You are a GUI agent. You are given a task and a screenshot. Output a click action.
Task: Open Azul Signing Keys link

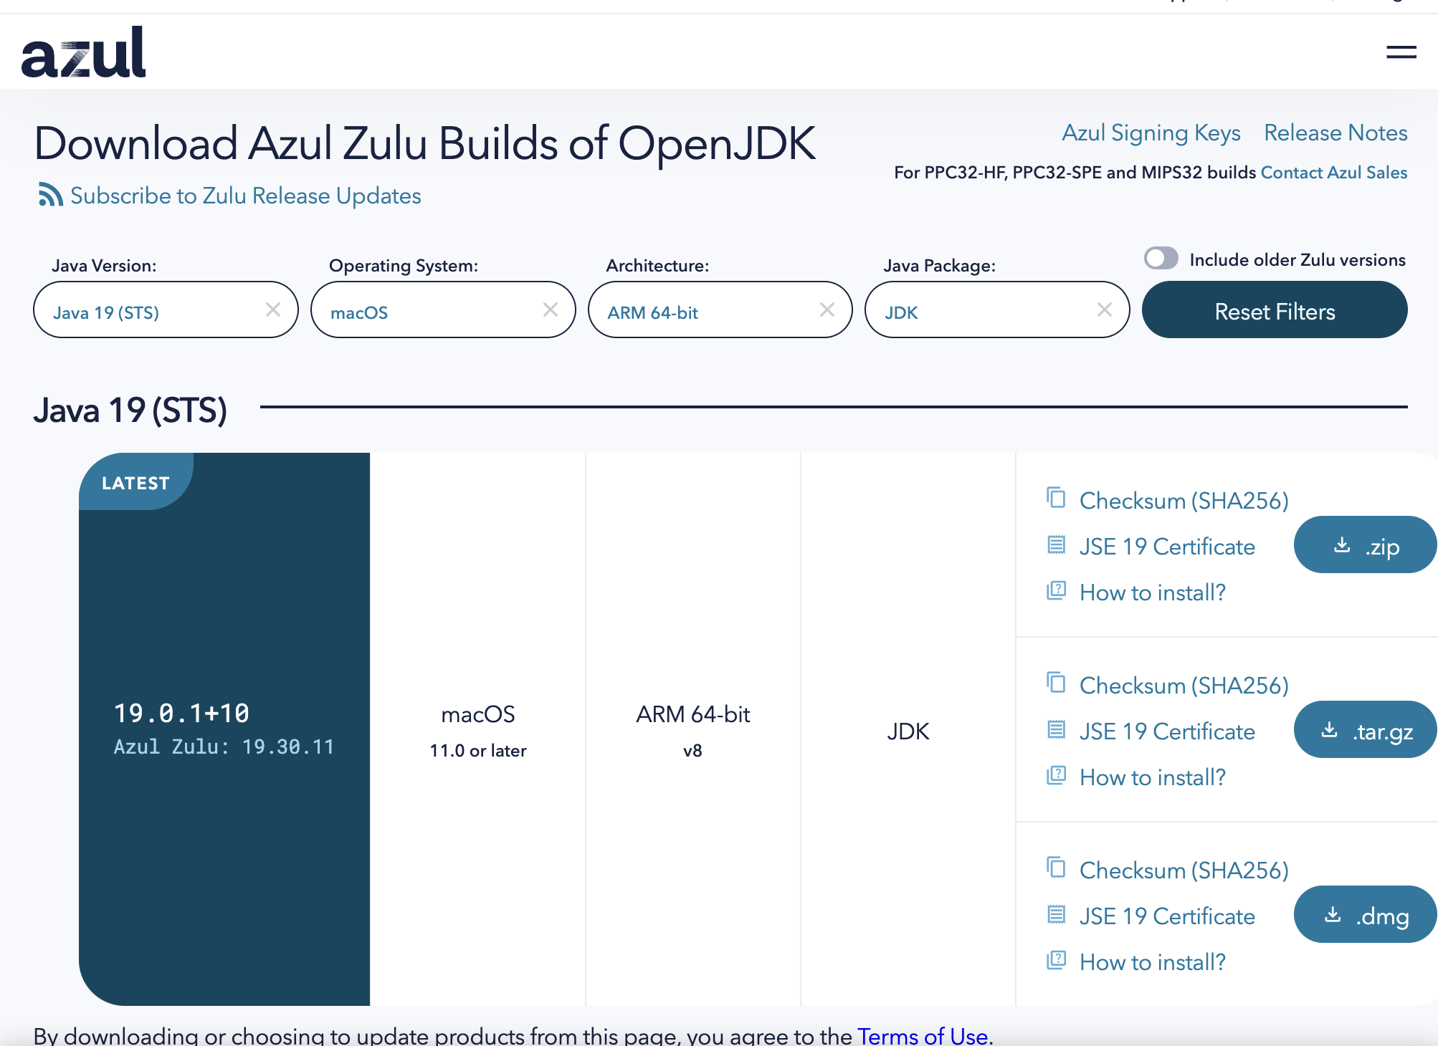tap(1151, 133)
